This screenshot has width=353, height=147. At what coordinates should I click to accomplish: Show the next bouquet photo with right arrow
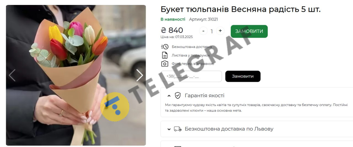(140, 75)
